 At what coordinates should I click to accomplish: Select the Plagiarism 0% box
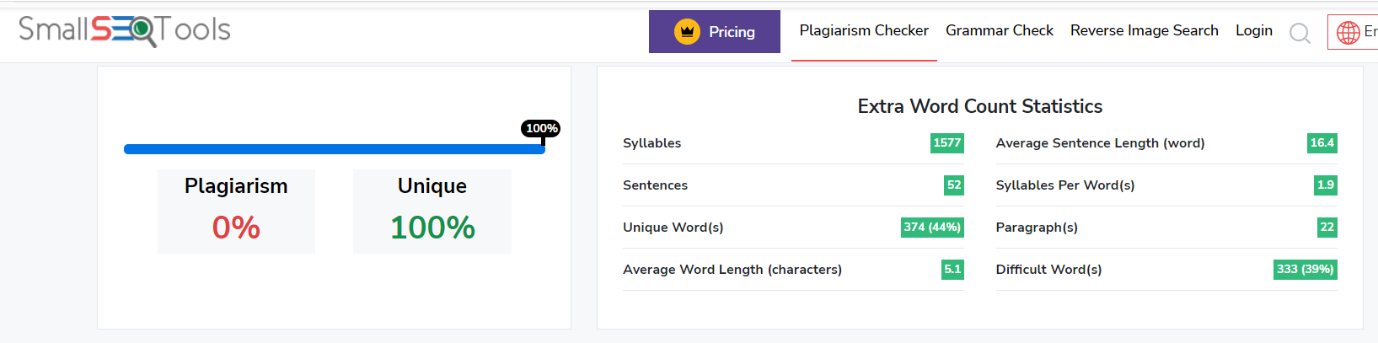[236, 212]
